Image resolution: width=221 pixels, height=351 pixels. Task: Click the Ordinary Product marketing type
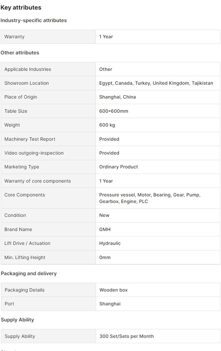click(119, 167)
